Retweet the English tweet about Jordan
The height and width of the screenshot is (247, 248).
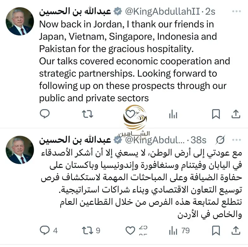tap(88, 114)
